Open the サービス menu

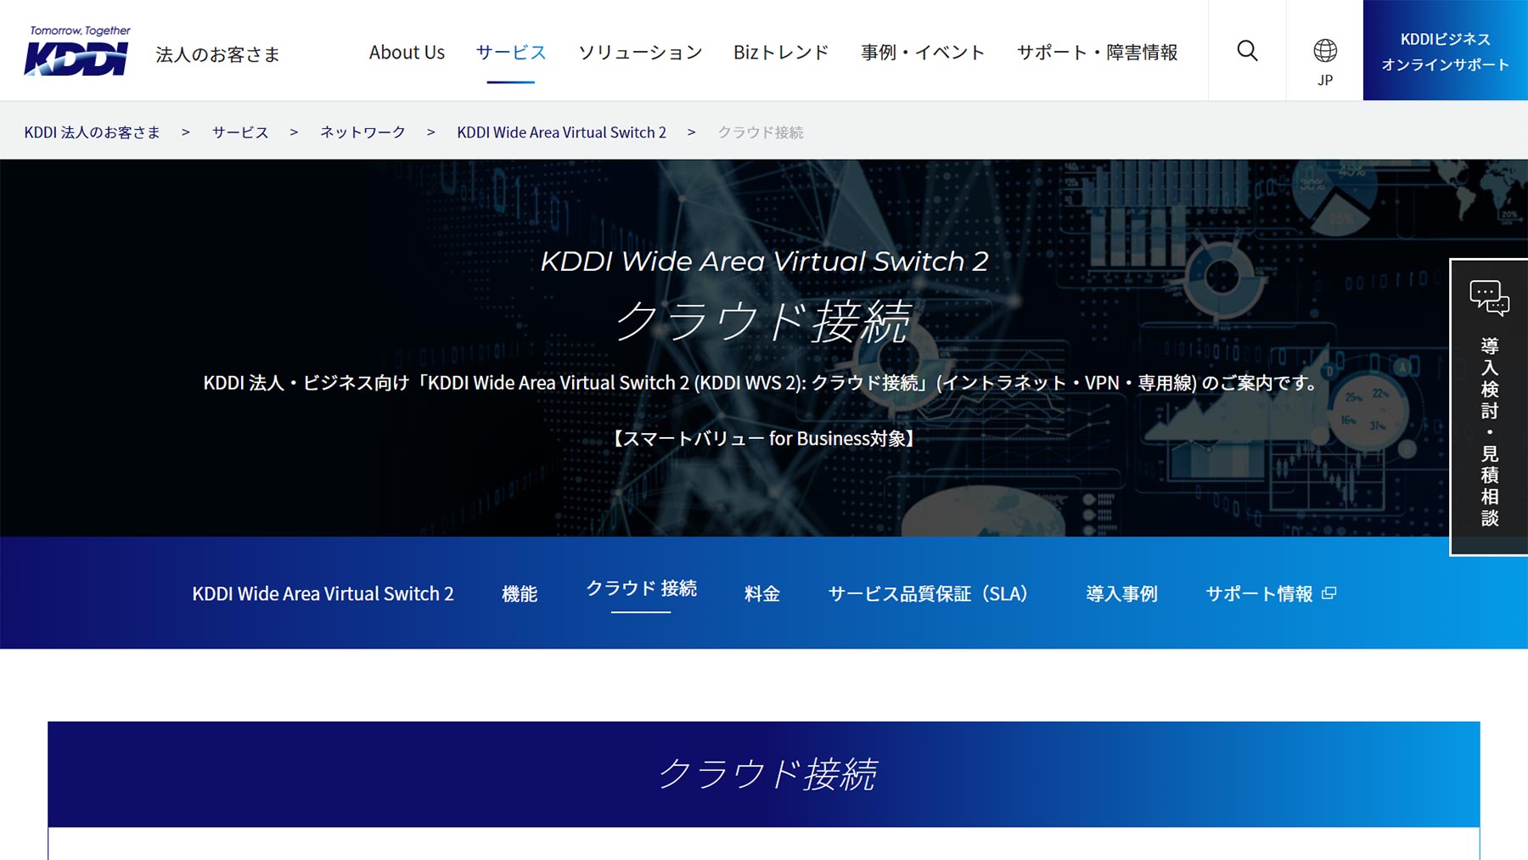pos(511,53)
